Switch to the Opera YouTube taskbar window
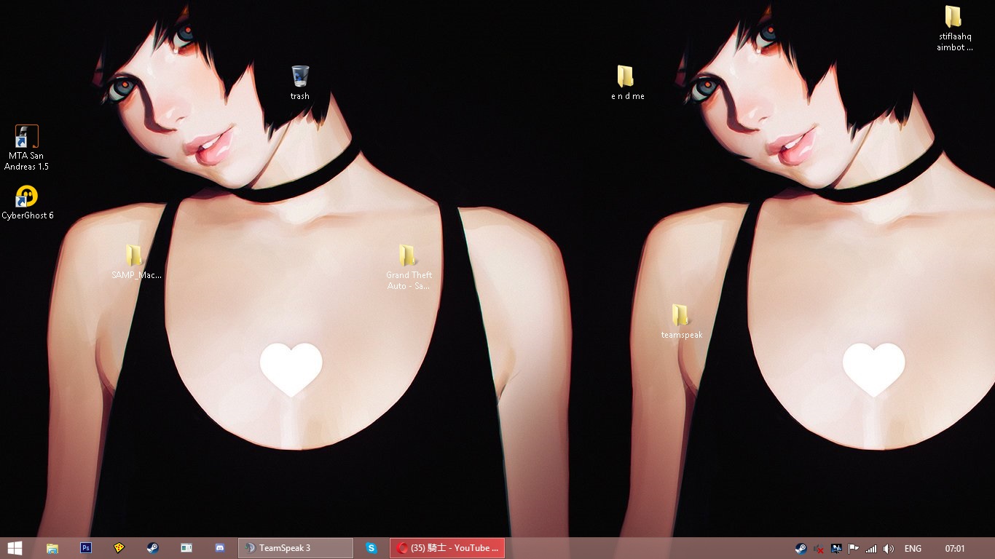This screenshot has width=995, height=559. click(447, 548)
